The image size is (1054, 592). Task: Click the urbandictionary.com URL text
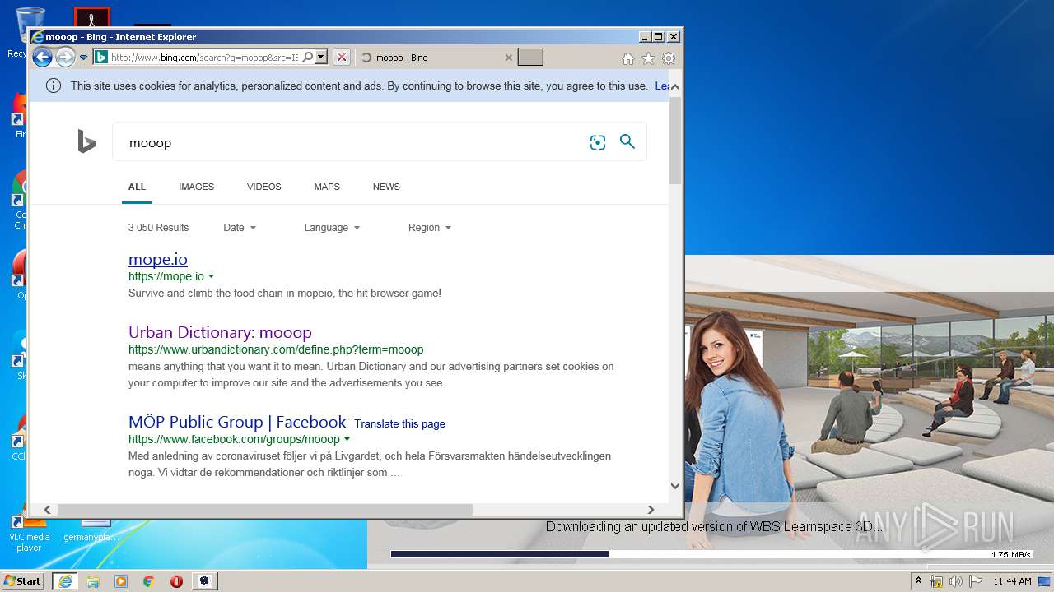point(276,349)
